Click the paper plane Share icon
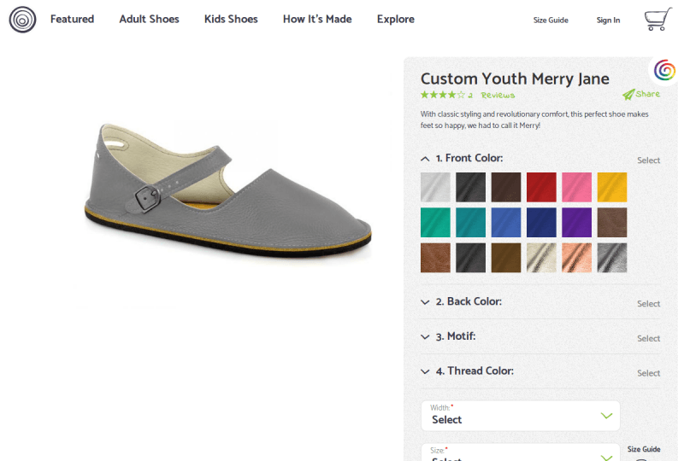Image resolution: width=684 pixels, height=461 pixels. tap(628, 94)
